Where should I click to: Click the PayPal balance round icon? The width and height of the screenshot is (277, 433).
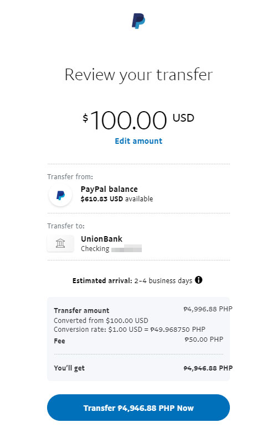(60, 195)
